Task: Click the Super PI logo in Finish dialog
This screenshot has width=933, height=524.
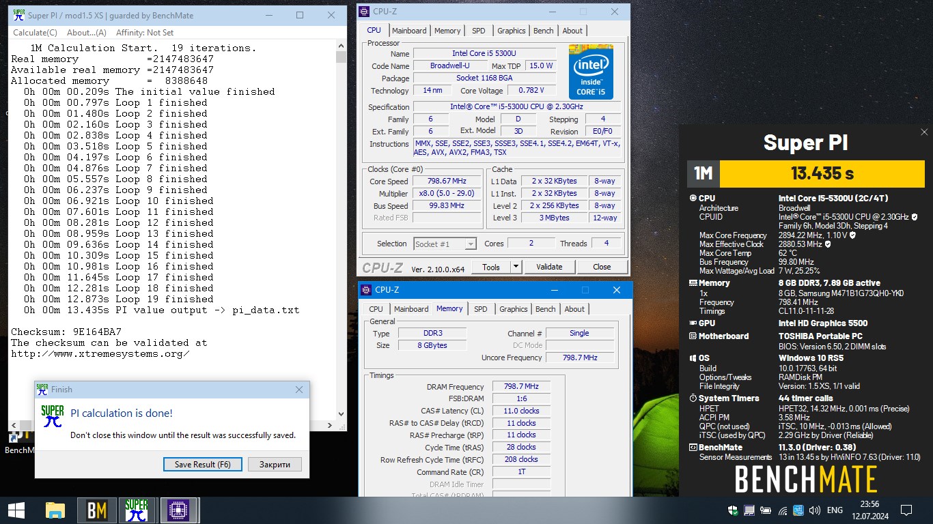Action: [x=53, y=416]
